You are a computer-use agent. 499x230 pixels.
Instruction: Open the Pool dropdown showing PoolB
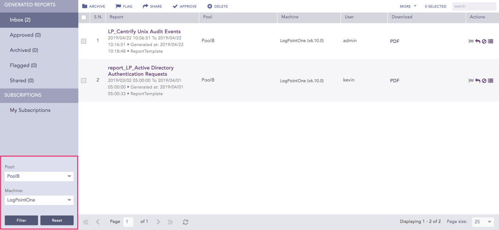tap(39, 176)
